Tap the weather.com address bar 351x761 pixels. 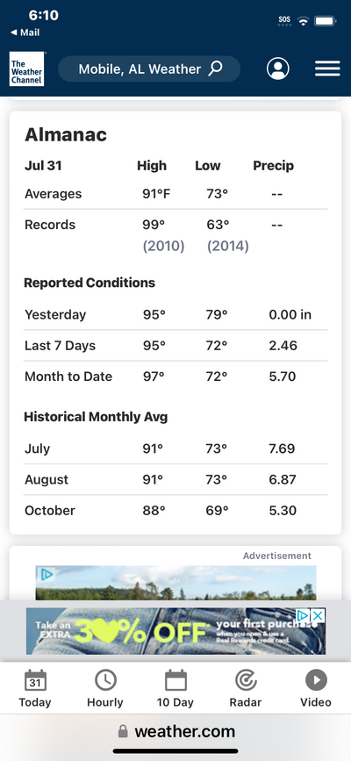175,731
